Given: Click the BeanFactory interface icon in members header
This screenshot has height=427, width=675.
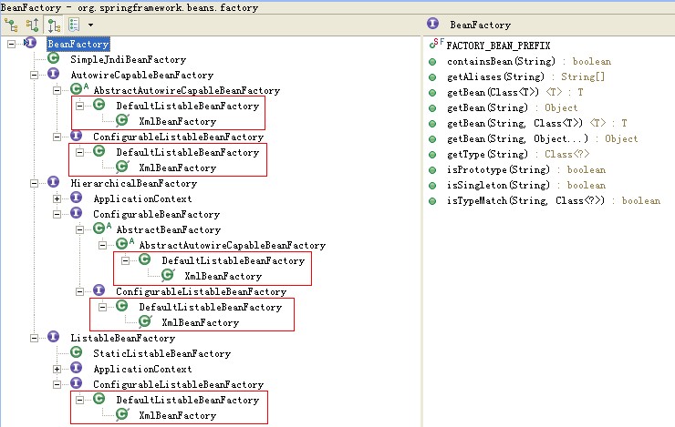Looking at the screenshot, I should pos(433,24).
